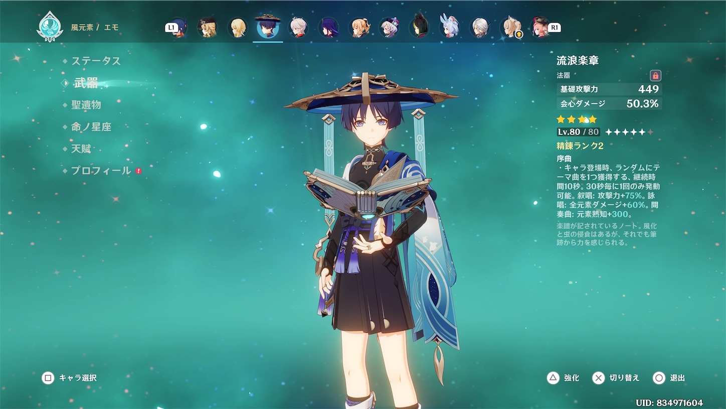
Task: Switch to the white-haired, red-streaked character portrait
Action: (298, 28)
